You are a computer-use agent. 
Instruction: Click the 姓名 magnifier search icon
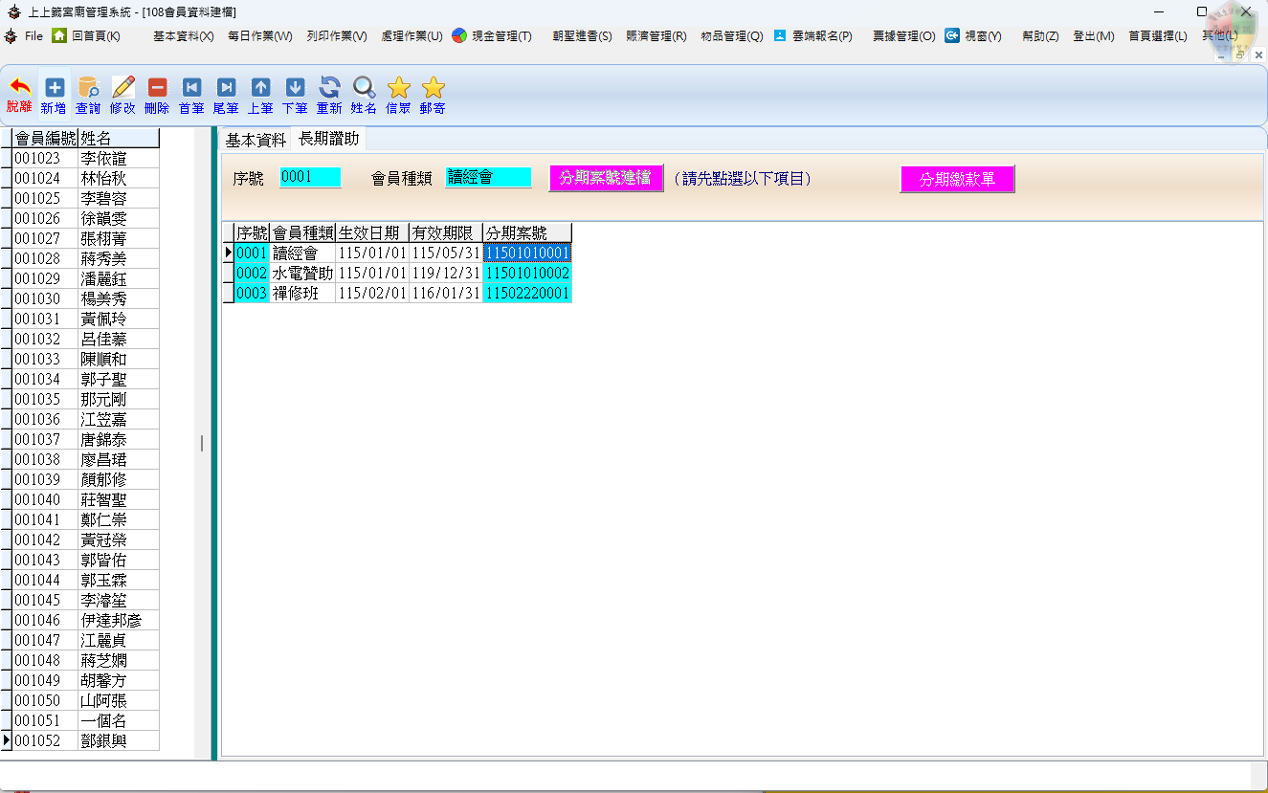click(364, 88)
